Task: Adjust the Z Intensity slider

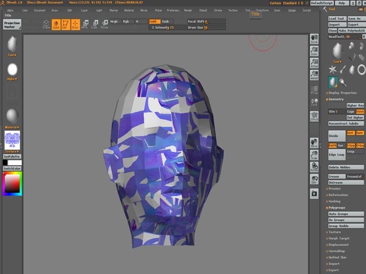Action: pyautogui.click(x=168, y=27)
